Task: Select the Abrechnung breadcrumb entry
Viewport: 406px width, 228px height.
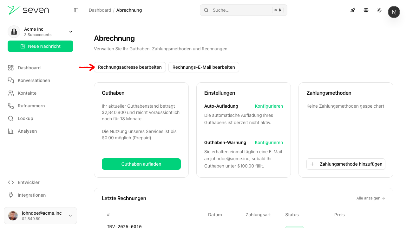Action: pyautogui.click(x=129, y=10)
